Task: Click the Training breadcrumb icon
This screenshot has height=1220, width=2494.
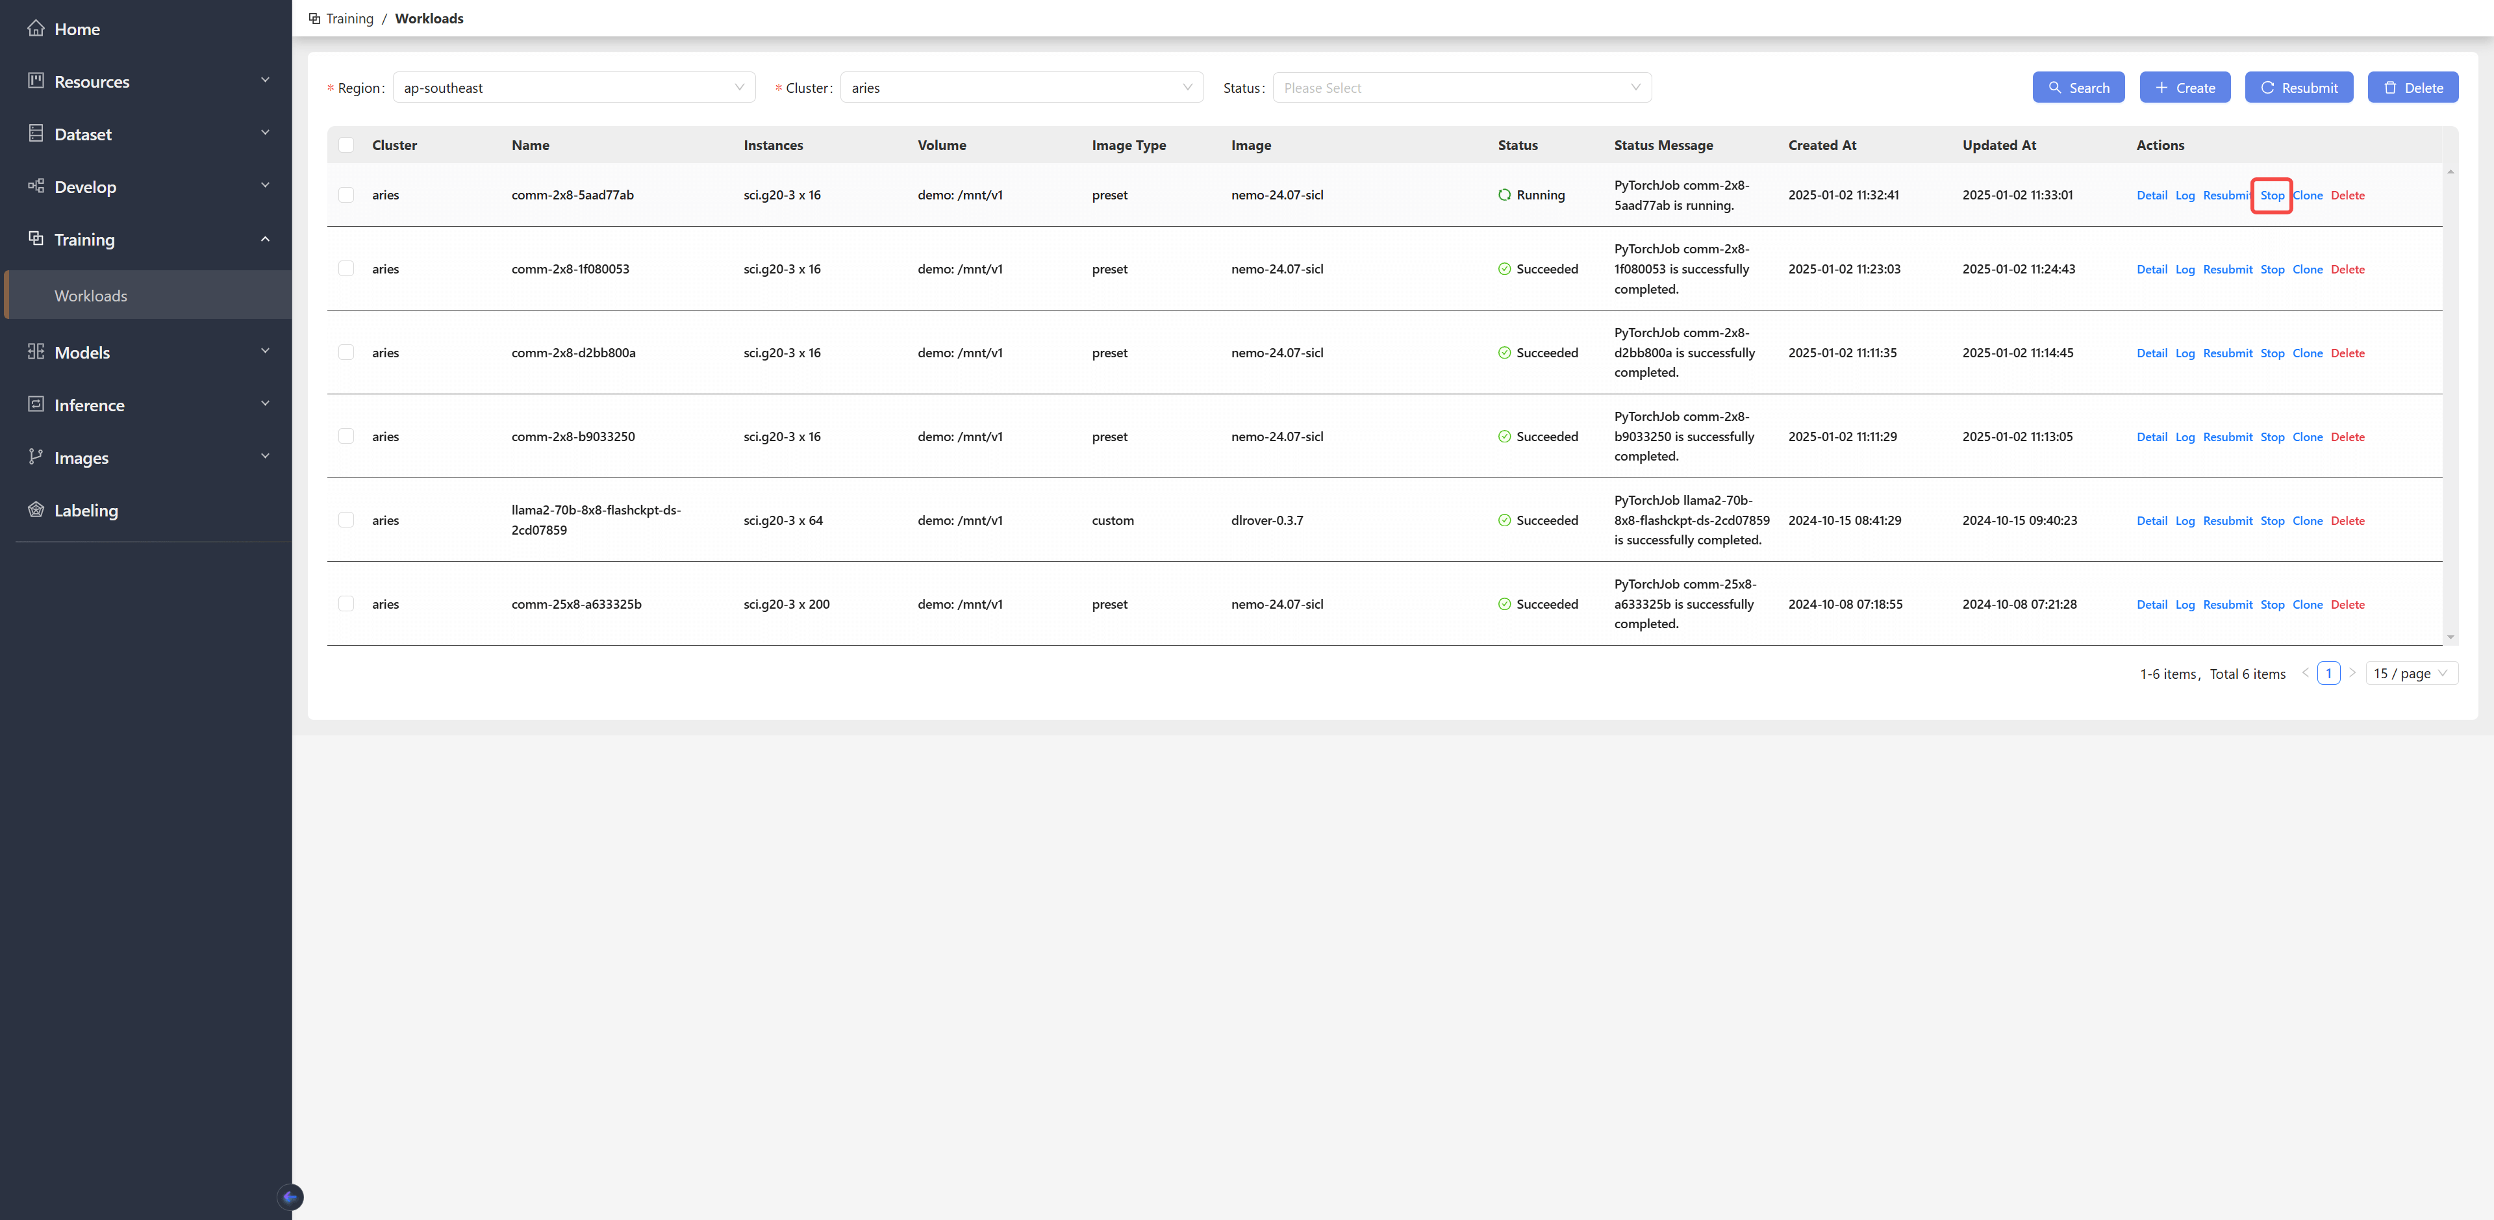Action: tap(314, 18)
